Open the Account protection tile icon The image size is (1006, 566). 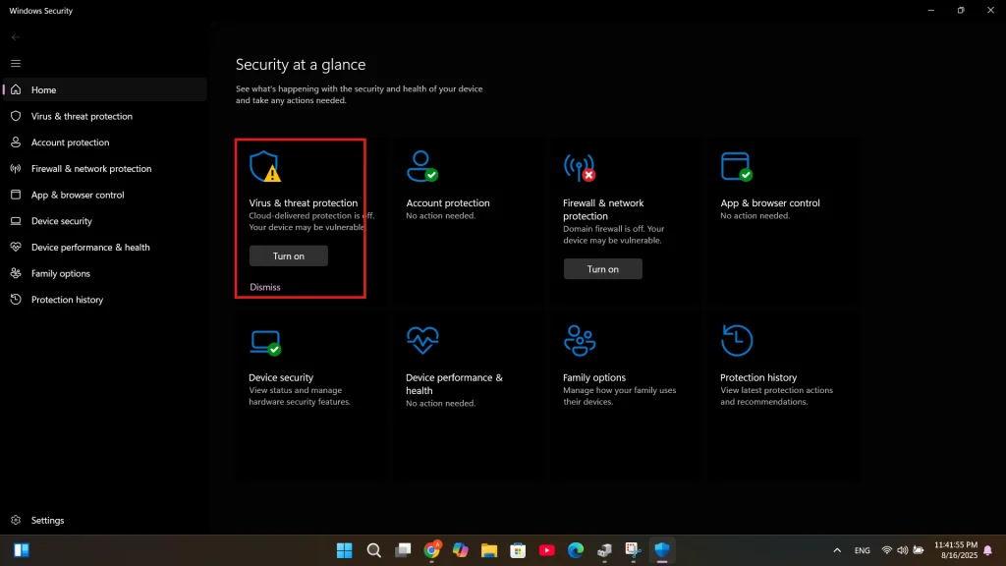click(422, 167)
